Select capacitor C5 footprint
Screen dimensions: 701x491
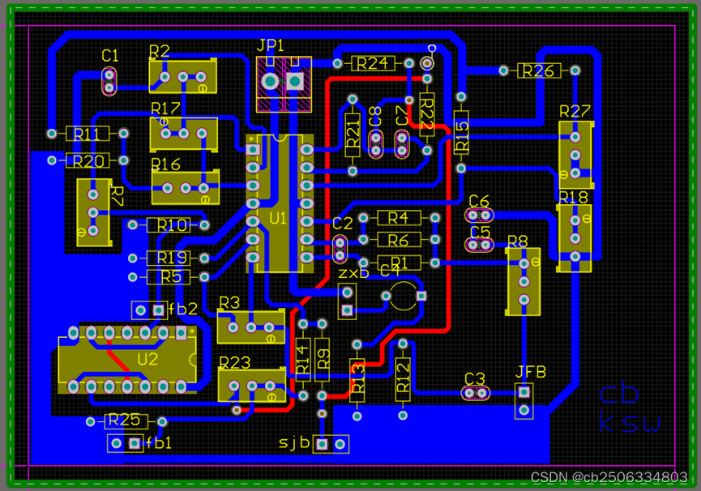[x=479, y=245]
